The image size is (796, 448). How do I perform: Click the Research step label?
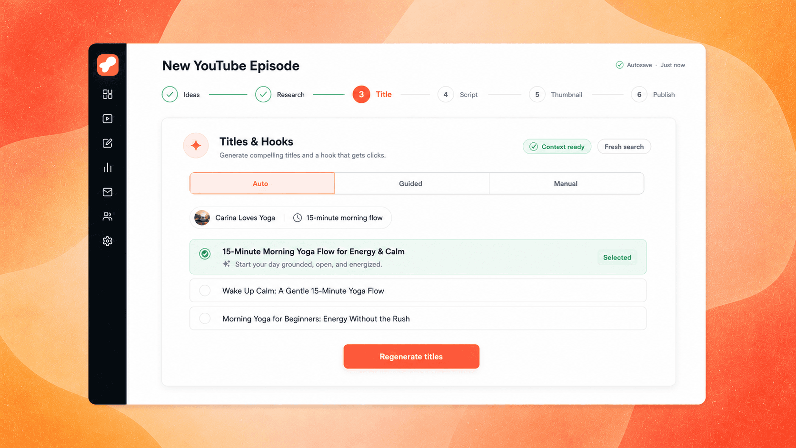pyautogui.click(x=290, y=95)
